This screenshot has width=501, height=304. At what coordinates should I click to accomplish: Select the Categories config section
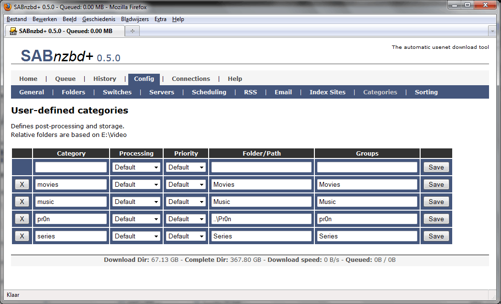380,92
